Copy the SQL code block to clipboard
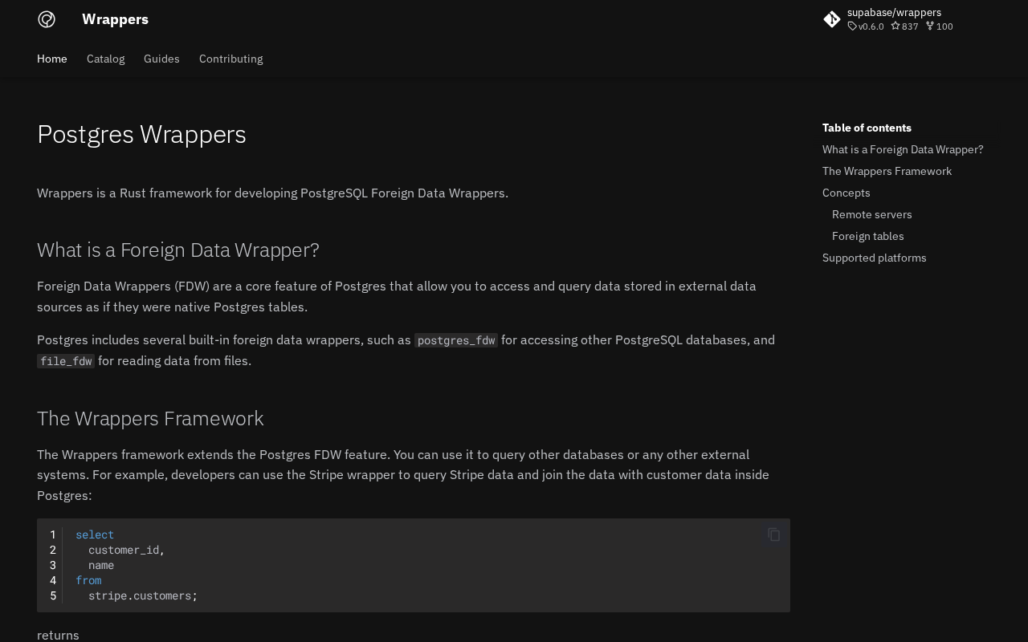The image size is (1028, 642). coord(773,534)
